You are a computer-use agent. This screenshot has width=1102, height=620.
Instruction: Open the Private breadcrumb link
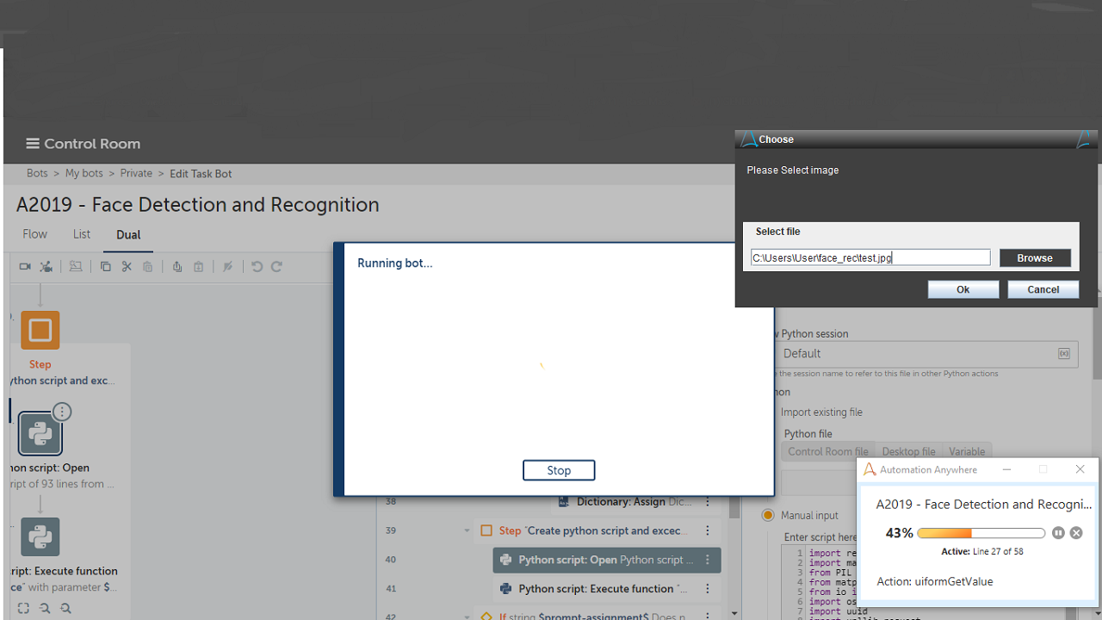[x=136, y=173]
